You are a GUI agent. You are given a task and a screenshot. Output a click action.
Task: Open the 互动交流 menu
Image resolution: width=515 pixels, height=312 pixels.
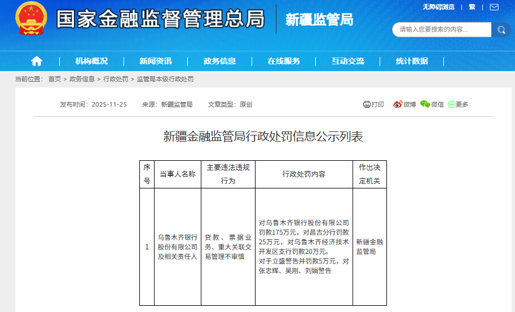point(348,61)
